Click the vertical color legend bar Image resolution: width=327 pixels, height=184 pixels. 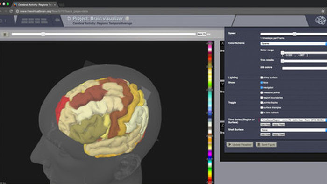click(x=210, y=113)
